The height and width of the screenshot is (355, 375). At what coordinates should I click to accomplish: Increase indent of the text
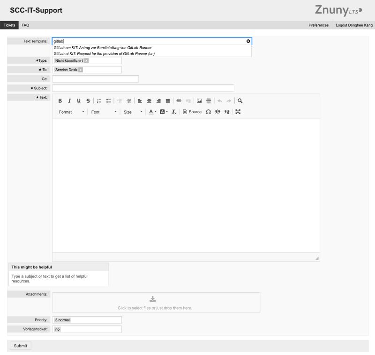click(129, 101)
